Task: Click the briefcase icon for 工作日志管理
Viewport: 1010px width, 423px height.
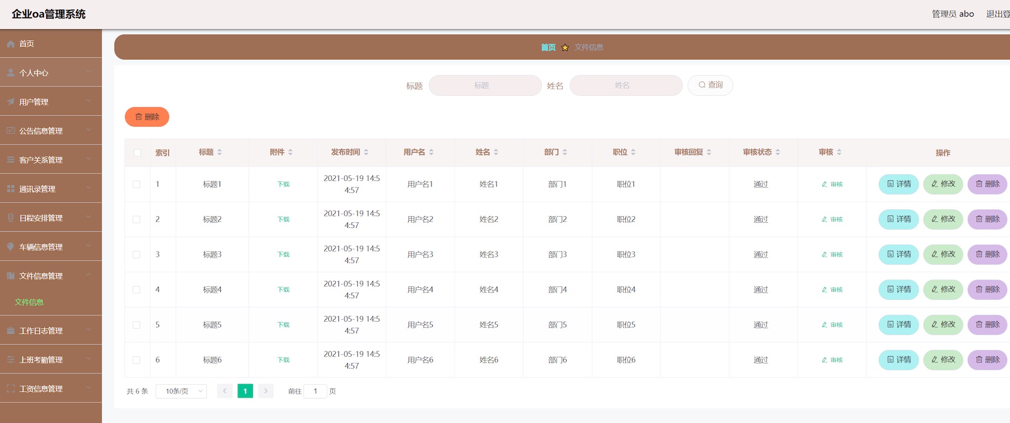Action: pos(11,331)
